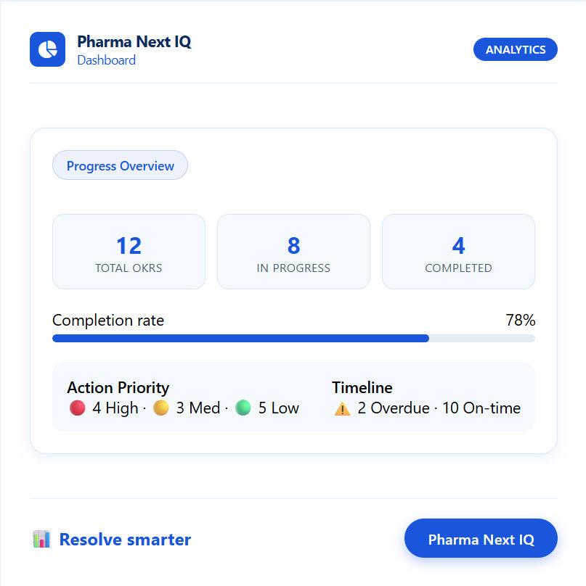This screenshot has height=586, width=586.
Task: Switch to the Action Priority section
Action: (x=118, y=387)
